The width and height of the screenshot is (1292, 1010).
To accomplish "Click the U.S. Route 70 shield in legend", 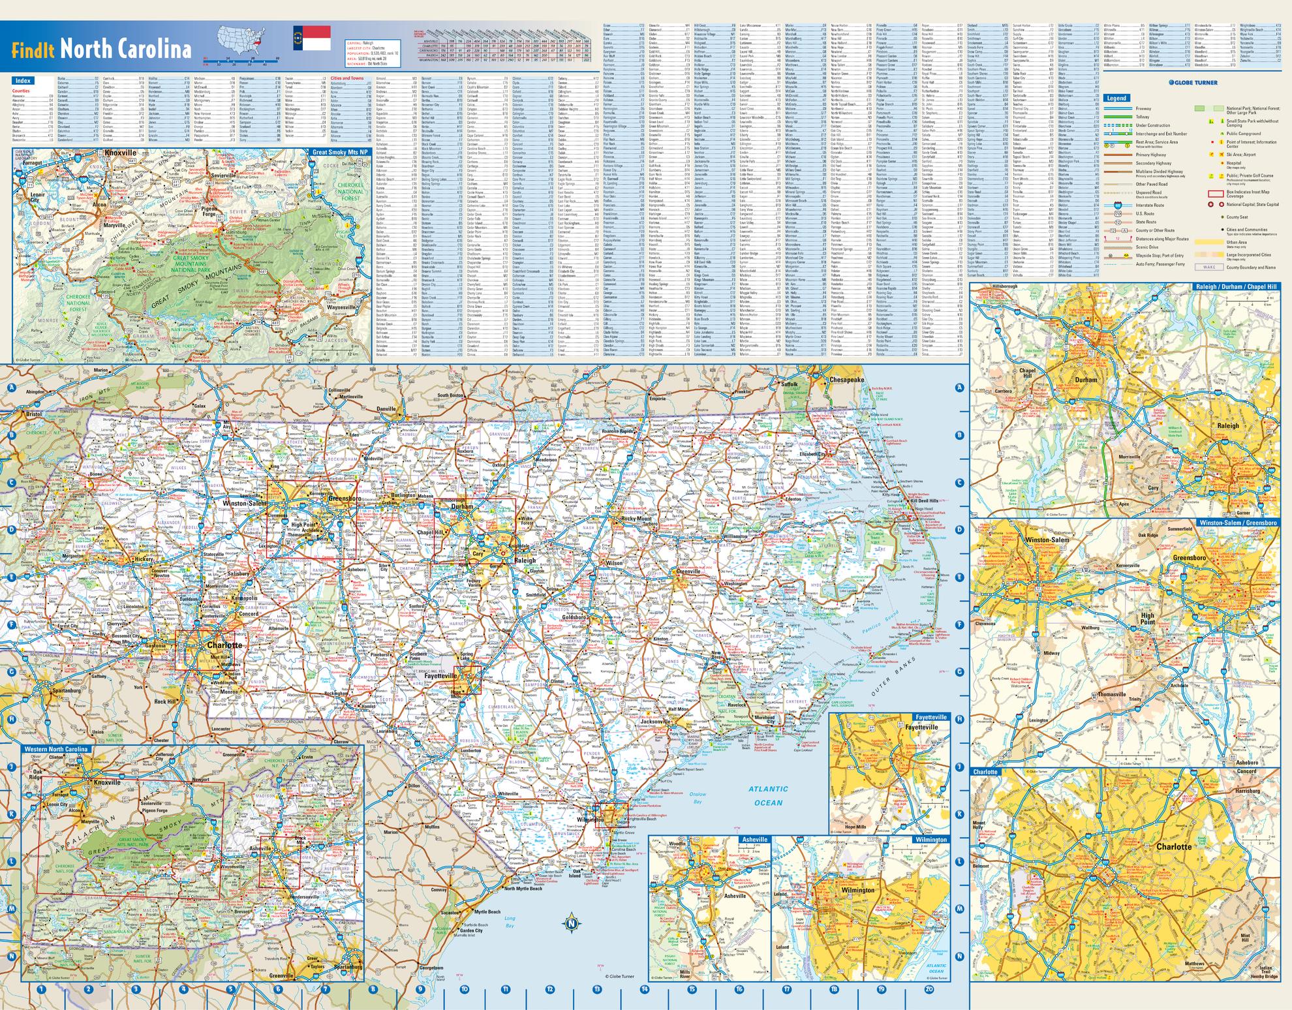I will (x=1118, y=213).
